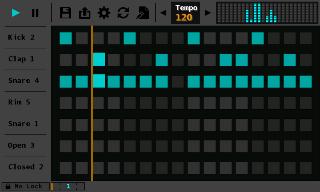
Task: Turn off Clap 1 step 11
Action: (x=226, y=60)
